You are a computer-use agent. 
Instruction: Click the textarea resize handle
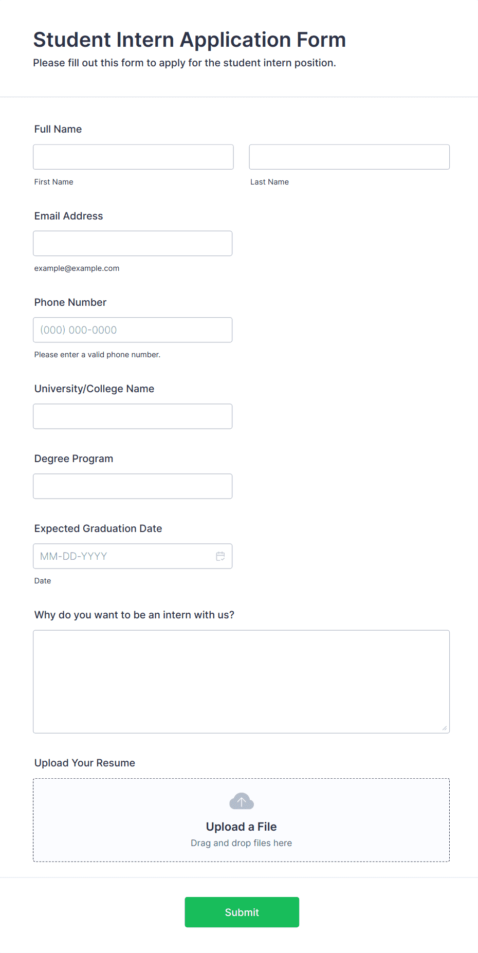pos(445,728)
